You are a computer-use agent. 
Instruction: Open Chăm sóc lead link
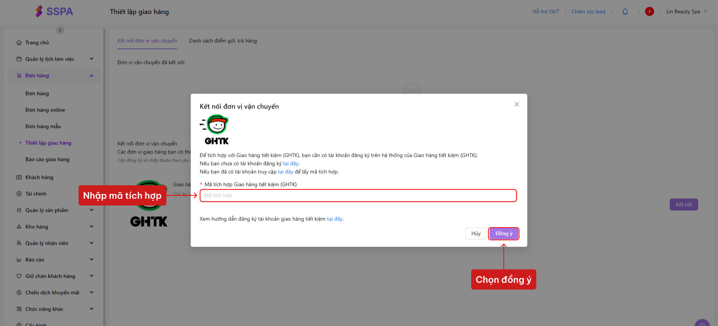coord(588,12)
